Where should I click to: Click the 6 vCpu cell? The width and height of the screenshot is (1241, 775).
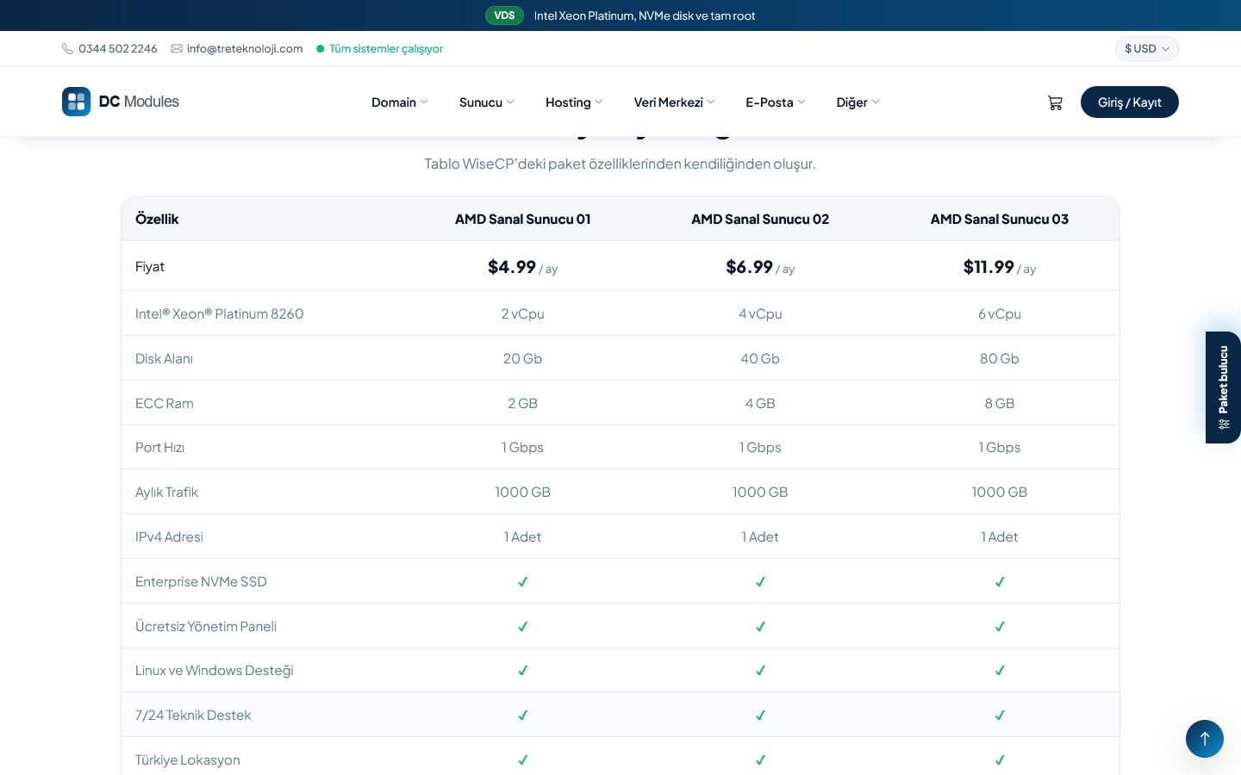(x=1000, y=313)
